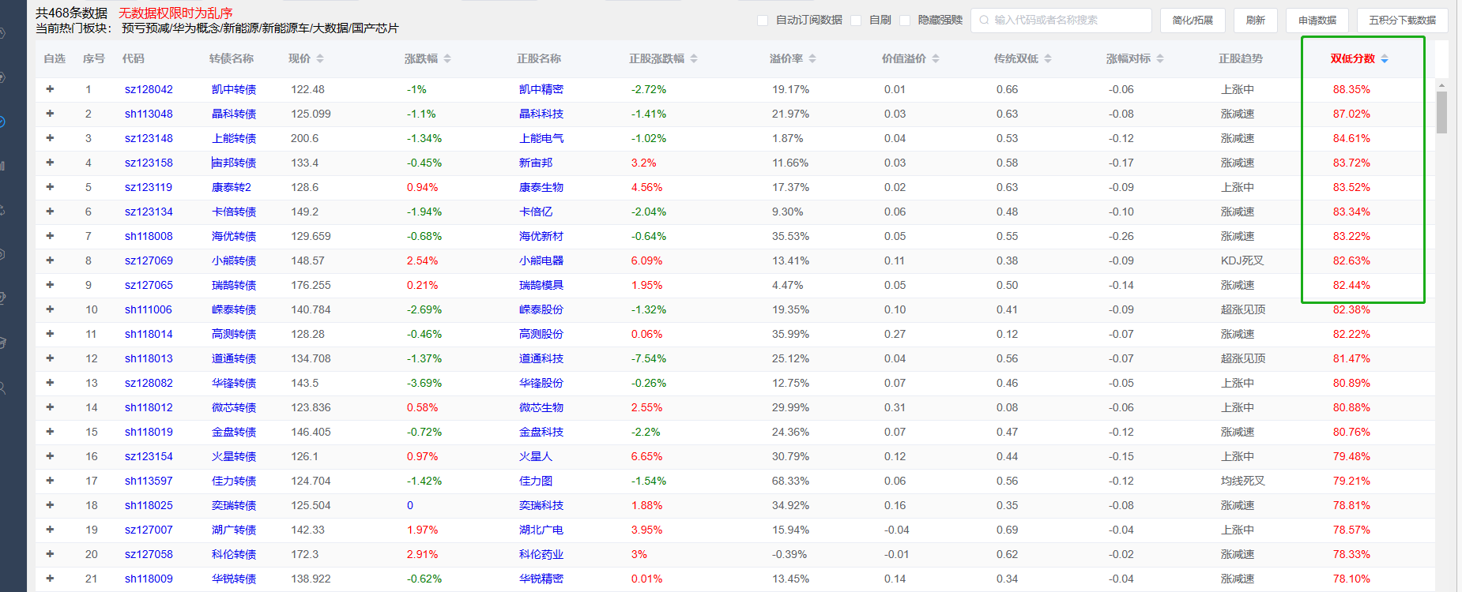The height and width of the screenshot is (592, 1462).
Task: Sort by 双低分数 column arrows
Action: click(1385, 58)
